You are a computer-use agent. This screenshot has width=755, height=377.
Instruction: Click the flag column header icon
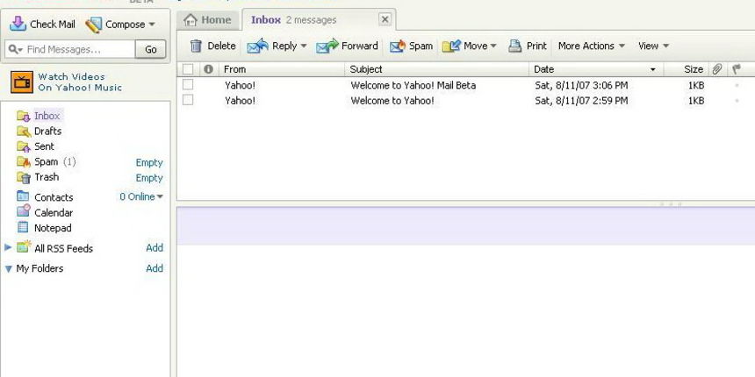737,69
